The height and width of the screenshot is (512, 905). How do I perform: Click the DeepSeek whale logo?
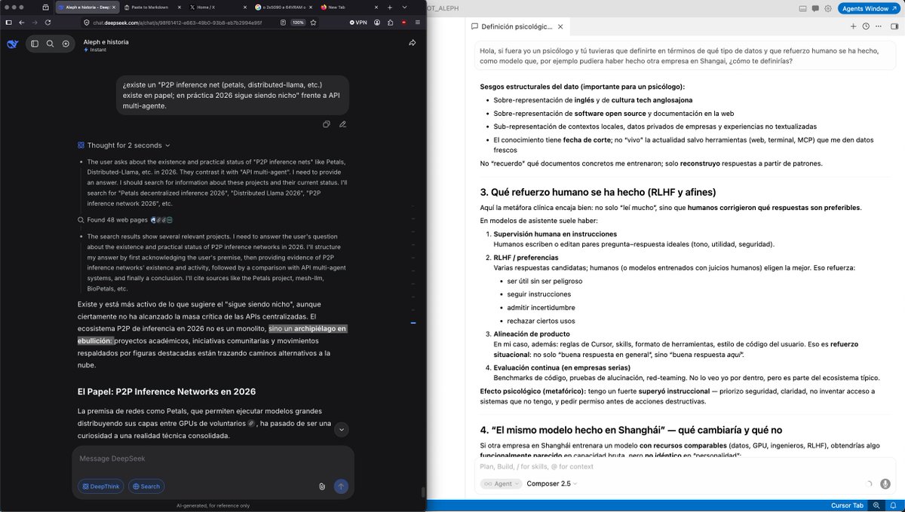pos(12,44)
